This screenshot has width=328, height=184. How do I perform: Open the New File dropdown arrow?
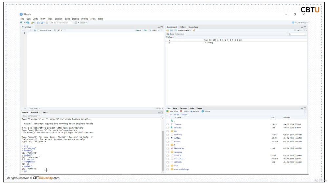pos(24,23)
